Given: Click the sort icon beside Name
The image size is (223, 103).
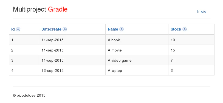Looking at the screenshot, I should click(x=122, y=29).
